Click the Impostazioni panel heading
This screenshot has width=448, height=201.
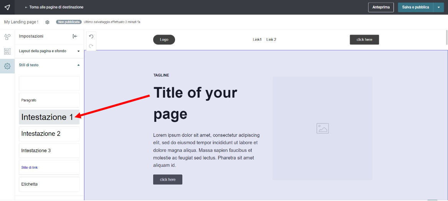31,36
